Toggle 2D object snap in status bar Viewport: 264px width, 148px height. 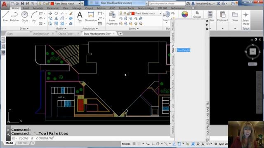(x=179, y=144)
